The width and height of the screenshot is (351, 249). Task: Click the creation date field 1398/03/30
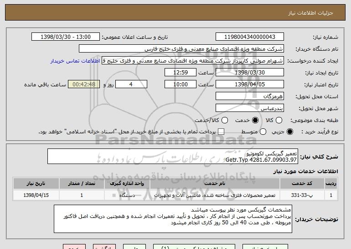pos(250,73)
